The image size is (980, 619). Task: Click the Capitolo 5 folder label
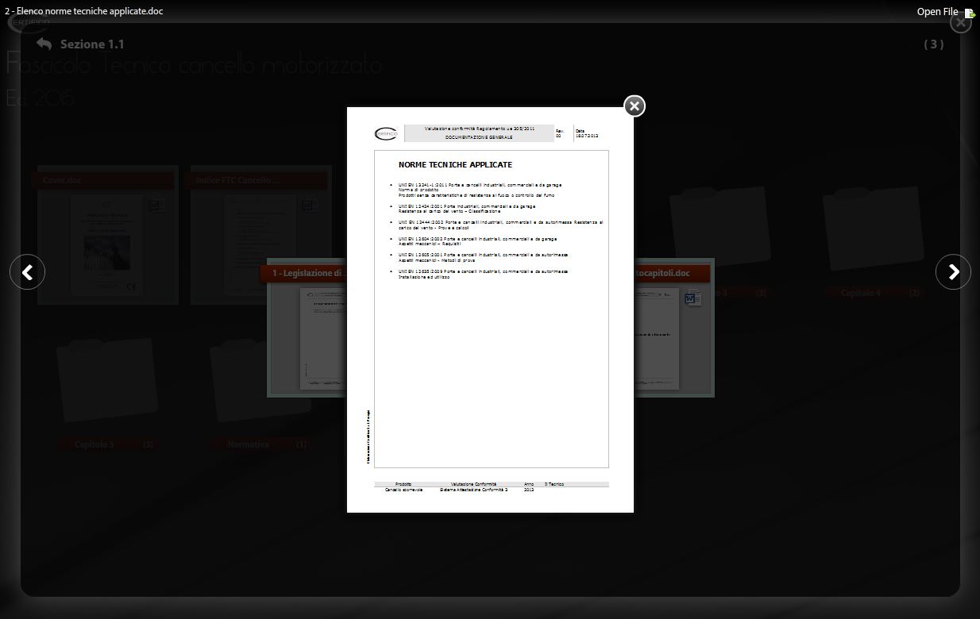95,444
